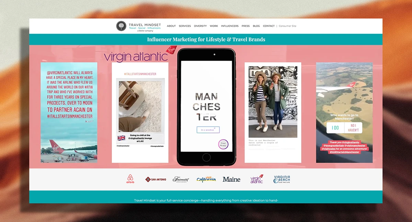Image resolution: width=412 pixels, height=222 pixels.
Task: Go to the Press page
Action: click(x=245, y=26)
